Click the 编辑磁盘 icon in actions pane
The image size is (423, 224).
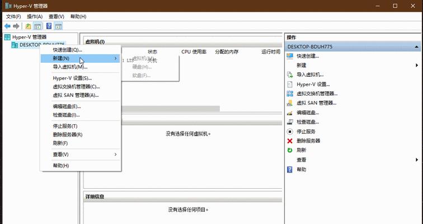click(290, 113)
